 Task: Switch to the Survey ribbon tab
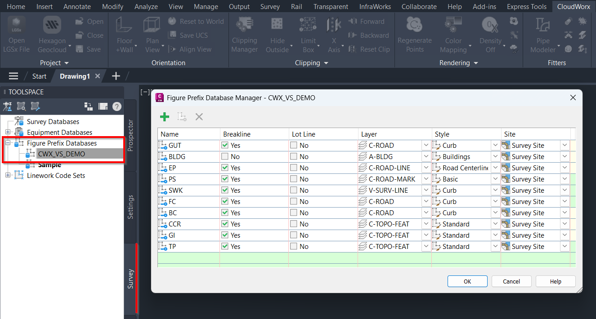coord(270,7)
